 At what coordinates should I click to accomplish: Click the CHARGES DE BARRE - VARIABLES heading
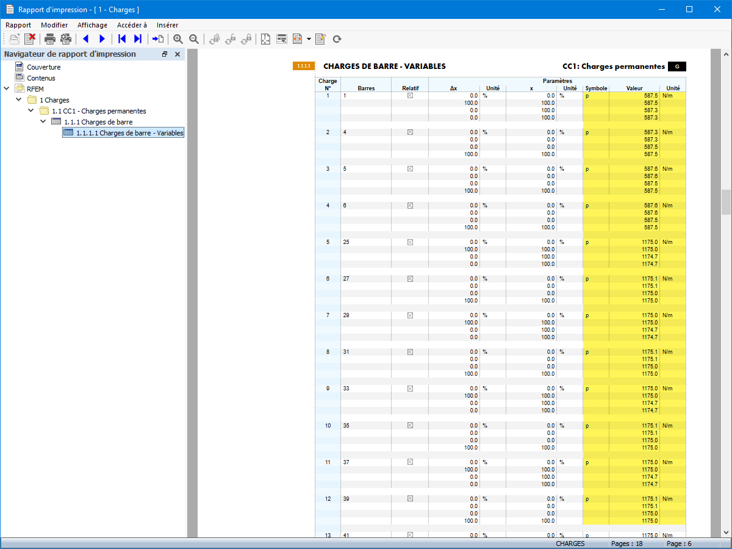pyautogui.click(x=384, y=66)
